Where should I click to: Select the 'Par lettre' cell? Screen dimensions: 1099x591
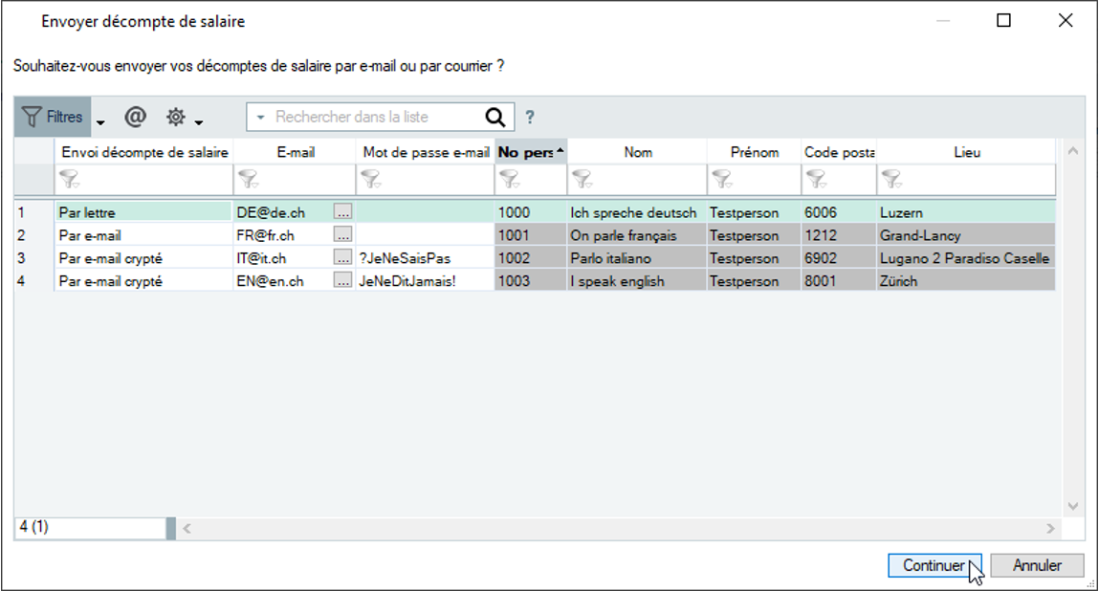[x=143, y=212]
